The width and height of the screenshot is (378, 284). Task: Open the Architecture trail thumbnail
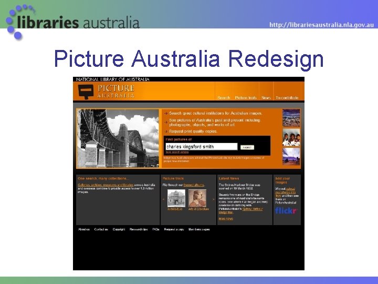(176, 198)
